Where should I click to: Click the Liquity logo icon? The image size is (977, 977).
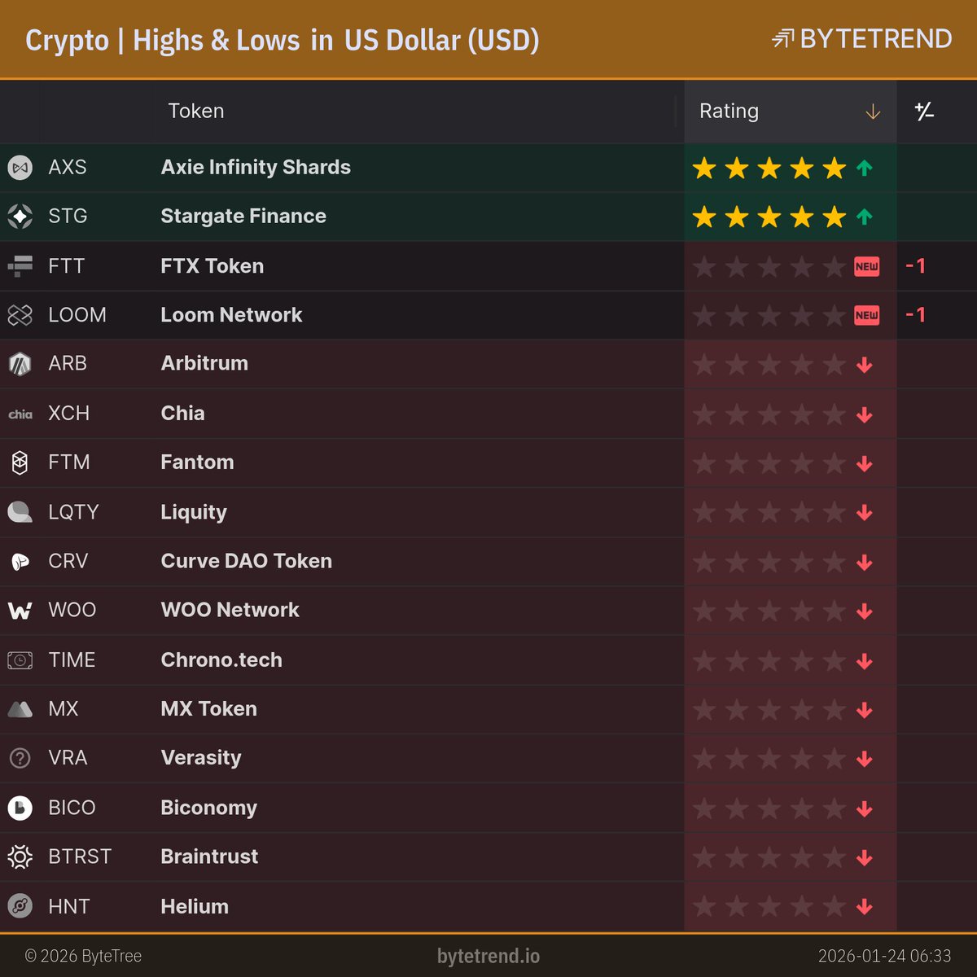point(20,512)
